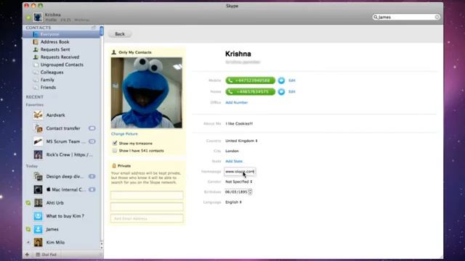This screenshot has height=261, width=465.
Task: Open Contact transfer conversation icon
Action: click(38, 128)
